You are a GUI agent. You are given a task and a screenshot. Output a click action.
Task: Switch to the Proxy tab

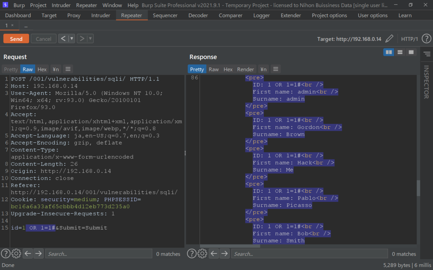tap(74, 15)
